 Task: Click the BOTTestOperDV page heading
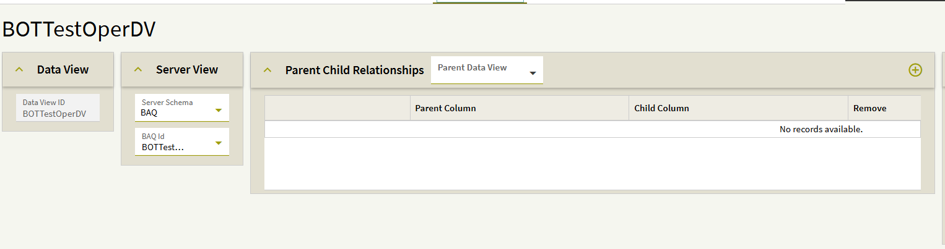(x=79, y=29)
